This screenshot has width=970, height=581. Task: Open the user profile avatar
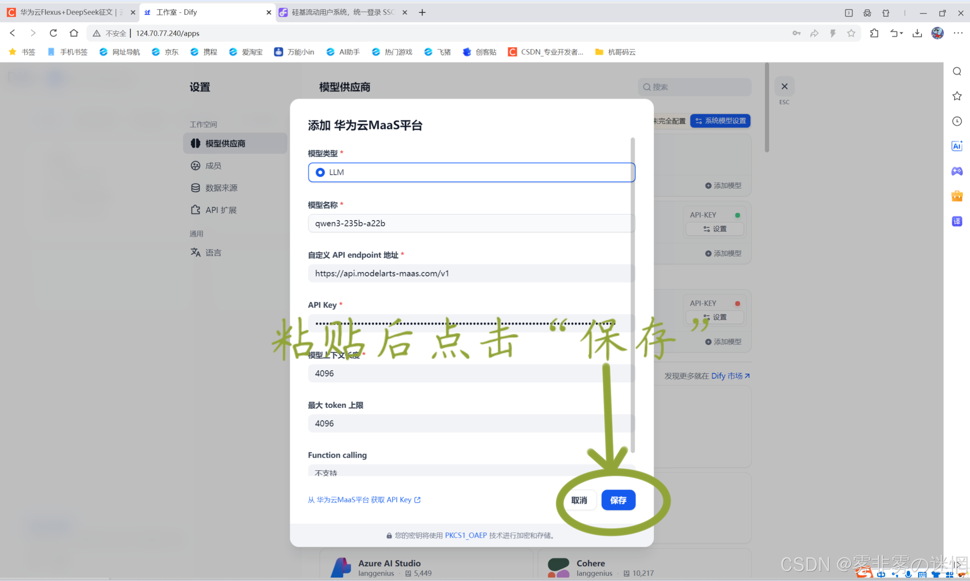(x=937, y=33)
